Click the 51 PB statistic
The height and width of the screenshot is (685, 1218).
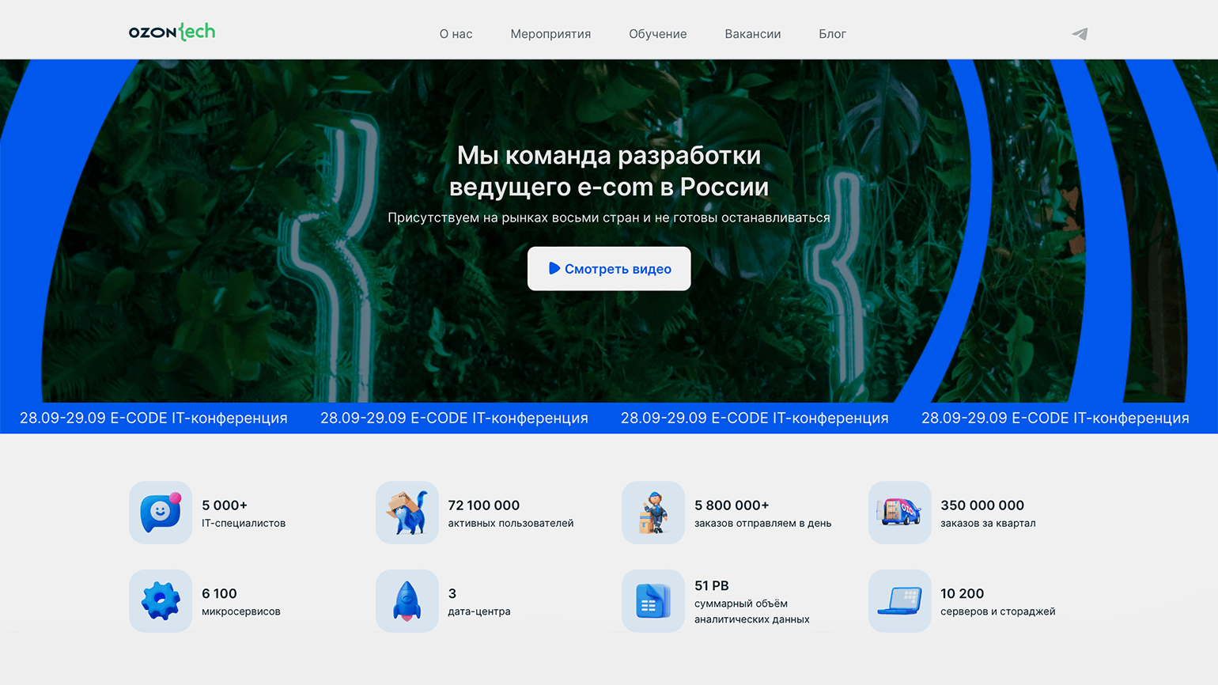(712, 585)
